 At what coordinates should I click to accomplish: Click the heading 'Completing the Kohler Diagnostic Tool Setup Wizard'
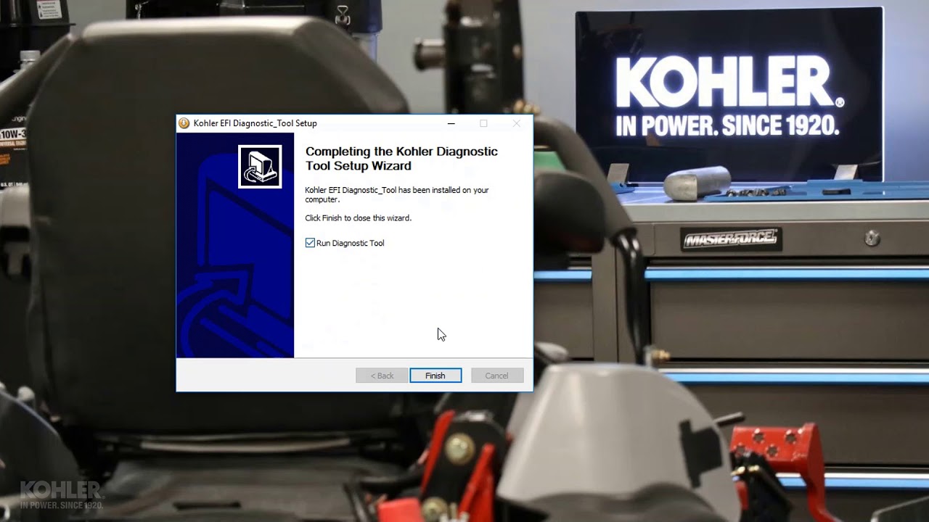401,159
